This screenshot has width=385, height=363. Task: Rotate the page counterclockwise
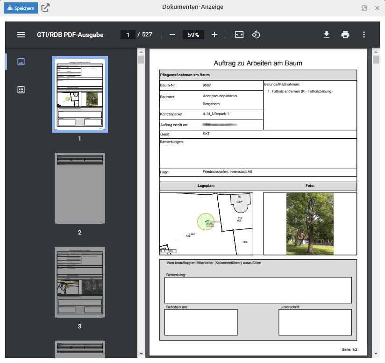tap(256, 35)
